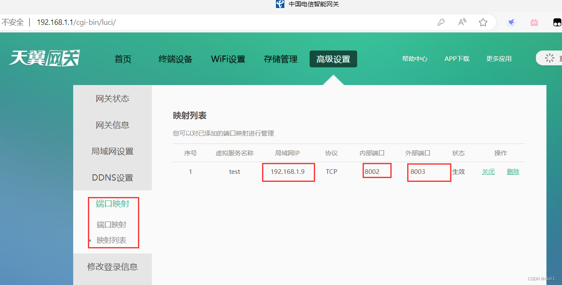Image resolution: width=562 pixels, height=285 pixels.
Task: Click external port value 8003
Action: pos(418,172)
